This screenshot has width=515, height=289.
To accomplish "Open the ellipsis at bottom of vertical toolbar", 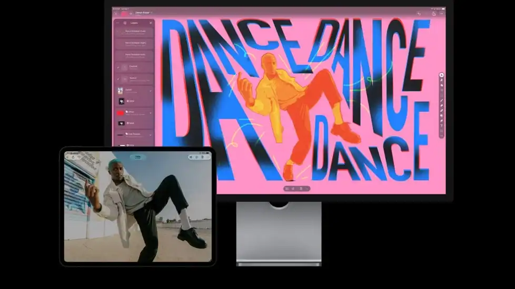I will pyautogui.click(x=441, y=136).
